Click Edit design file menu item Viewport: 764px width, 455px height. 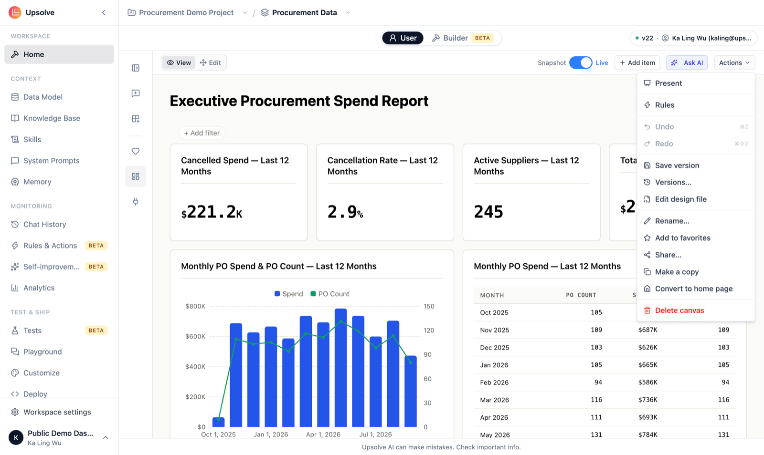tap(696, 199)
